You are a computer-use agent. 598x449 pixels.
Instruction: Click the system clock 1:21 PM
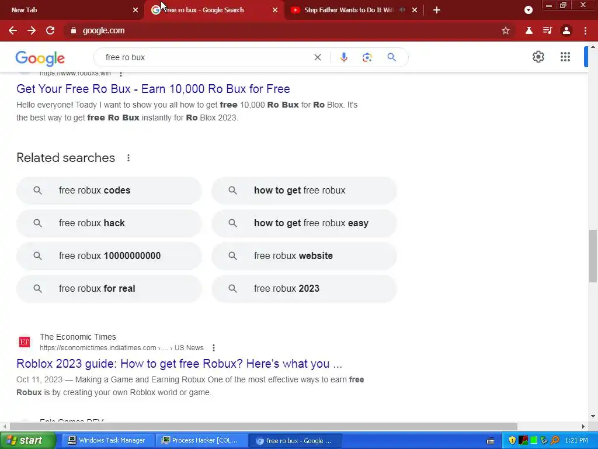pos(576,441)
